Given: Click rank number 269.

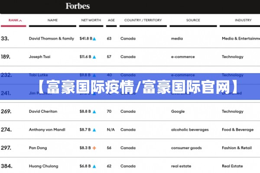Looking at the screenshot, I should [6, 112].
